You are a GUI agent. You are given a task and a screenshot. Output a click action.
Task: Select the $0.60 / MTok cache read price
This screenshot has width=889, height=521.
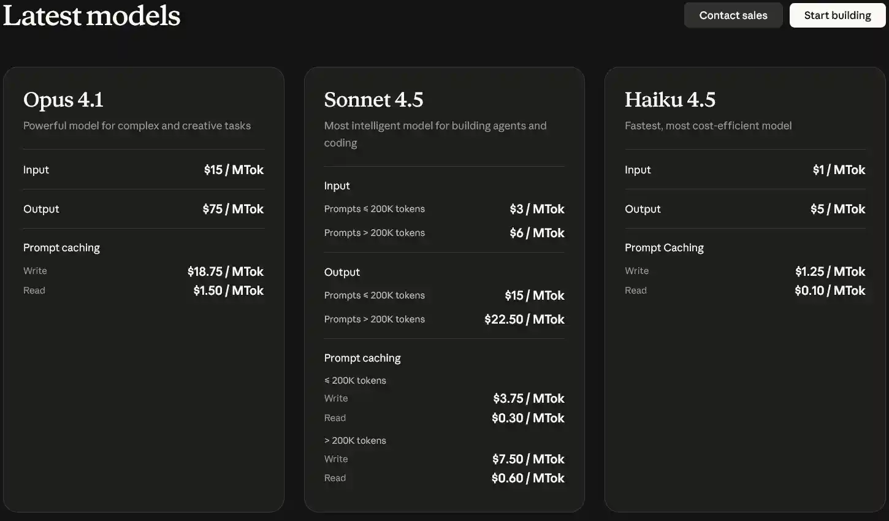(528, 478)
